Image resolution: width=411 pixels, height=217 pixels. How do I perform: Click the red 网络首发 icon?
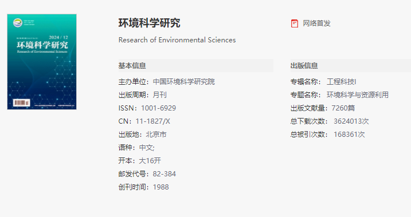coord(295,23)
